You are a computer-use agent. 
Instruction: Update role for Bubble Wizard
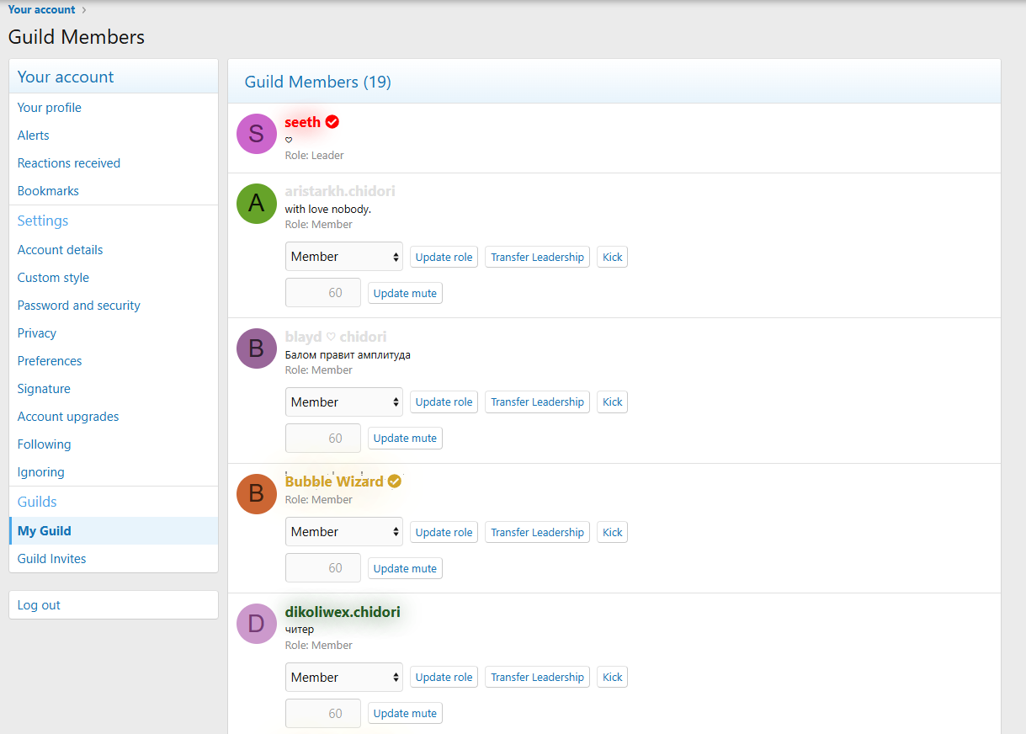(444, 532)
